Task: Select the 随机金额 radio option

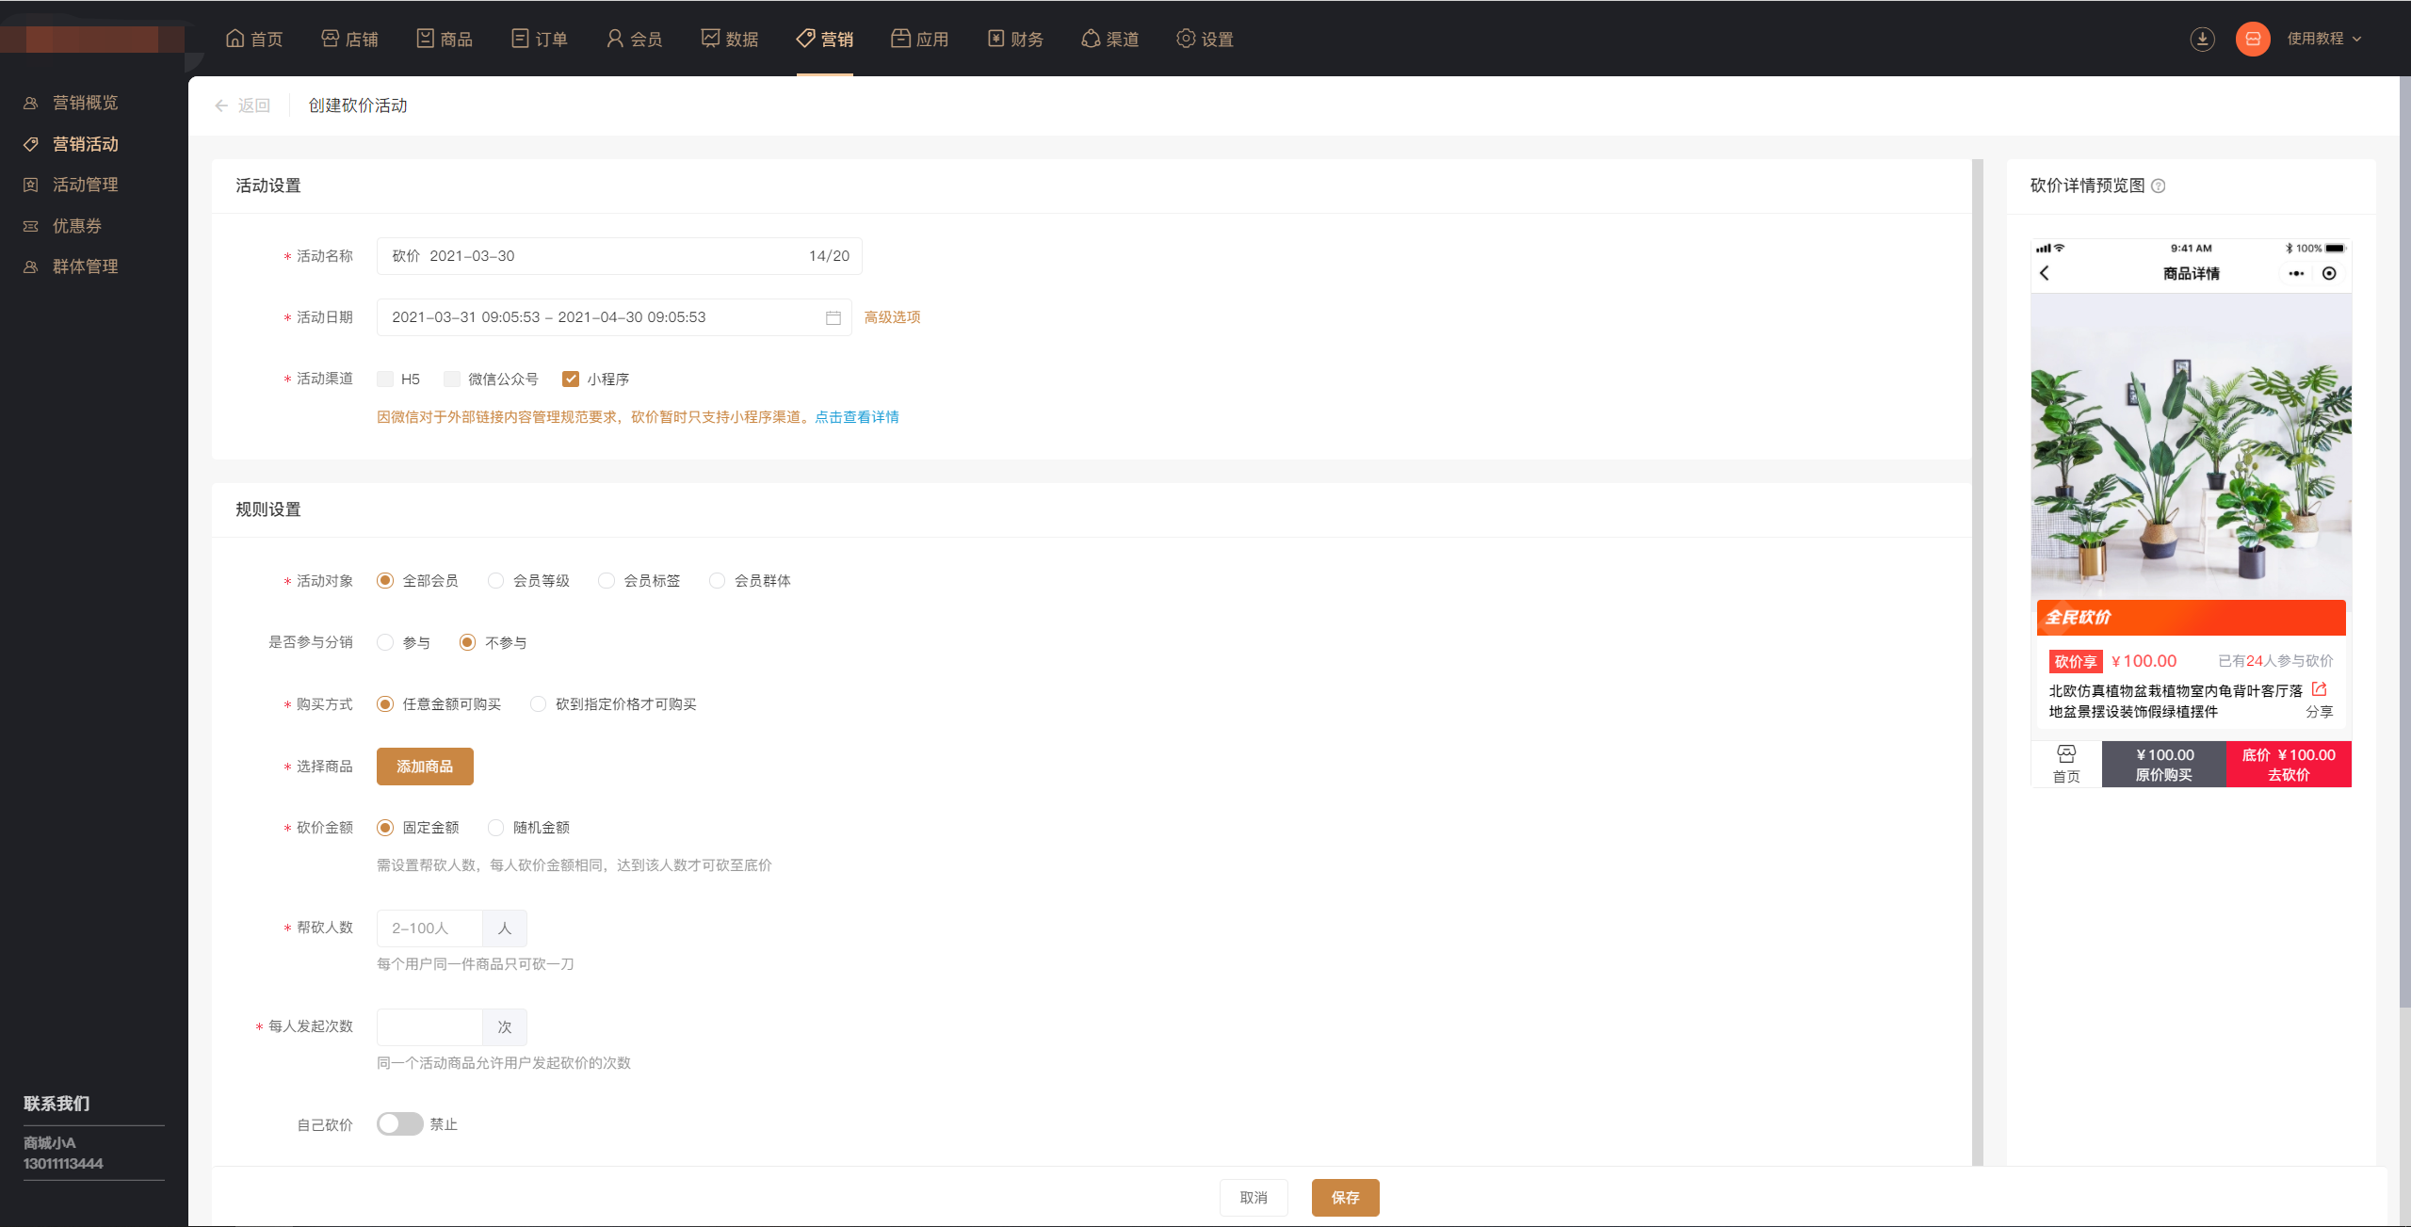Action: [496, 828]
